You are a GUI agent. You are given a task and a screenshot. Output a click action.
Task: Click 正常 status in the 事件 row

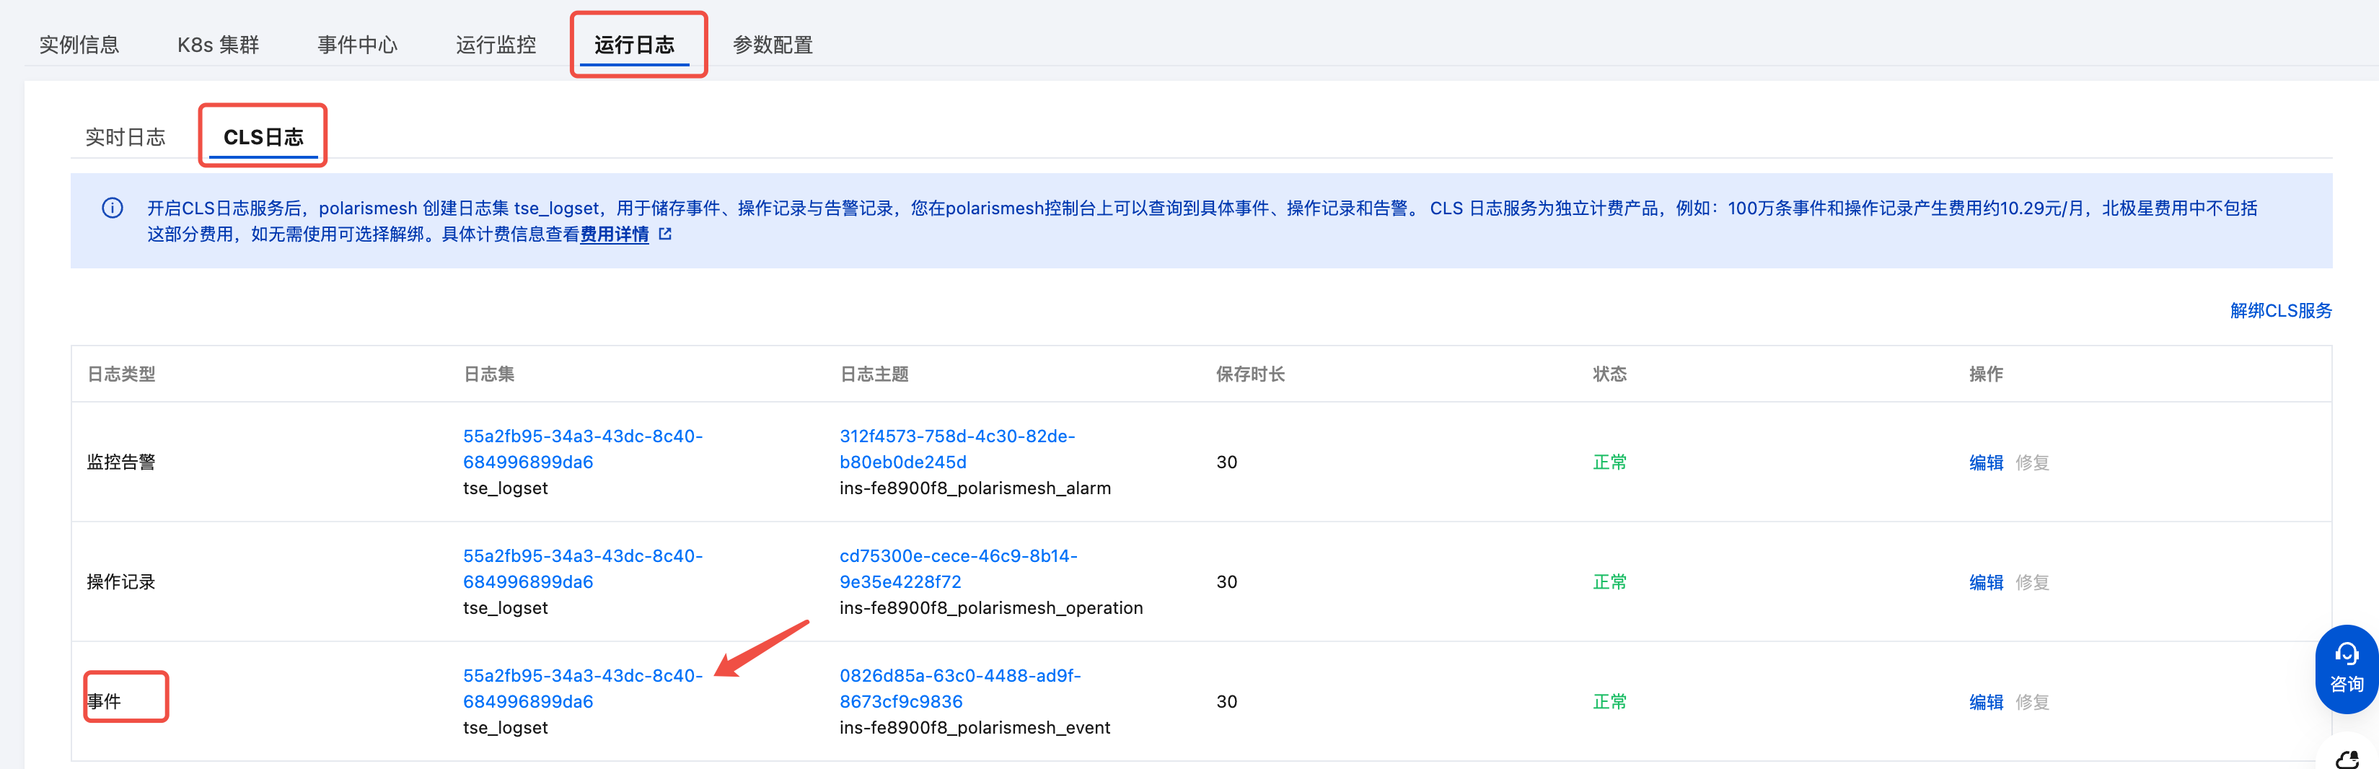pyautogui.click(x=1610, y=702)
